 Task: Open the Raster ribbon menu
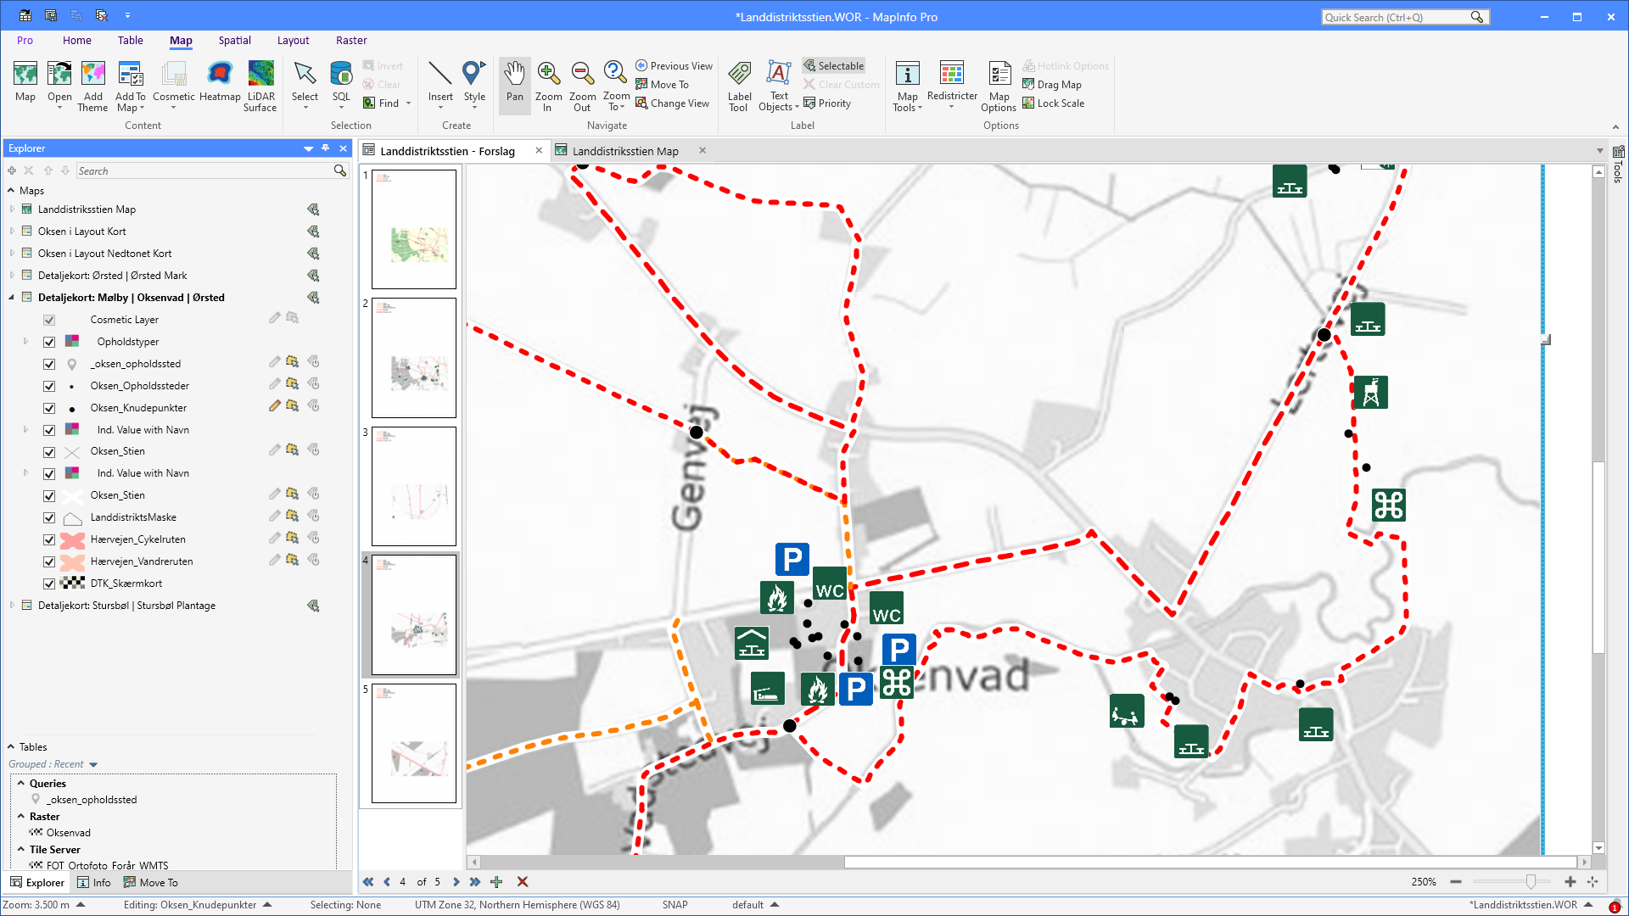[351, 40]
